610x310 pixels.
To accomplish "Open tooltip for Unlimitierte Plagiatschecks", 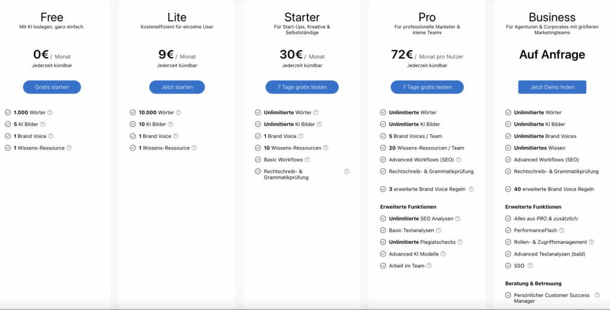I will tap(460, 242).
